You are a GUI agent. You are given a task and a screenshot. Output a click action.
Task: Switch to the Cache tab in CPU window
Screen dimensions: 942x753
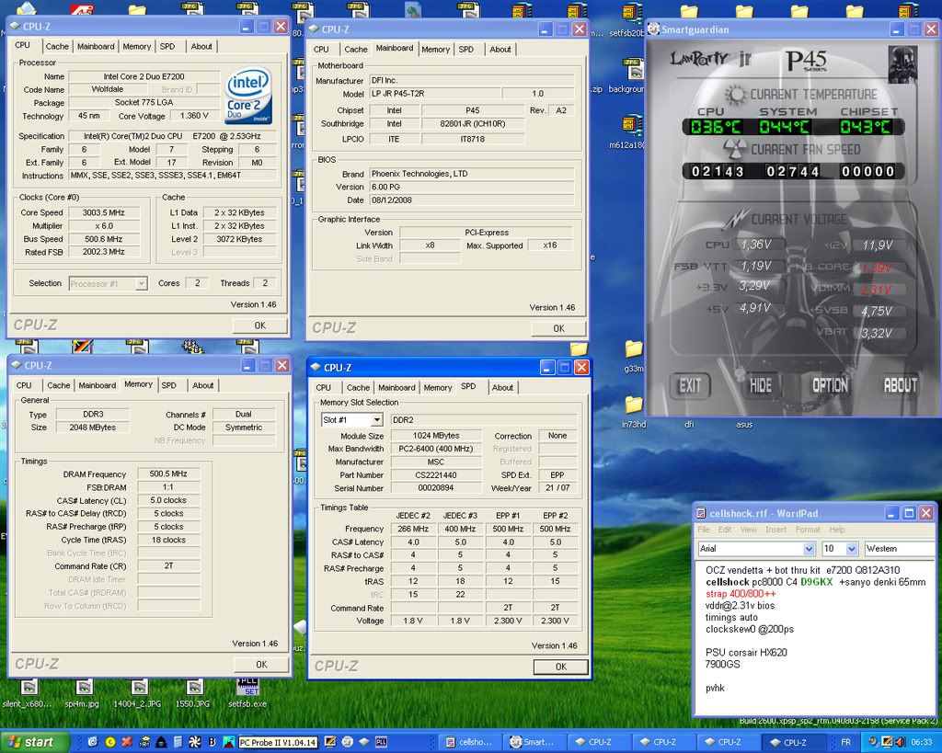[57, 46]
